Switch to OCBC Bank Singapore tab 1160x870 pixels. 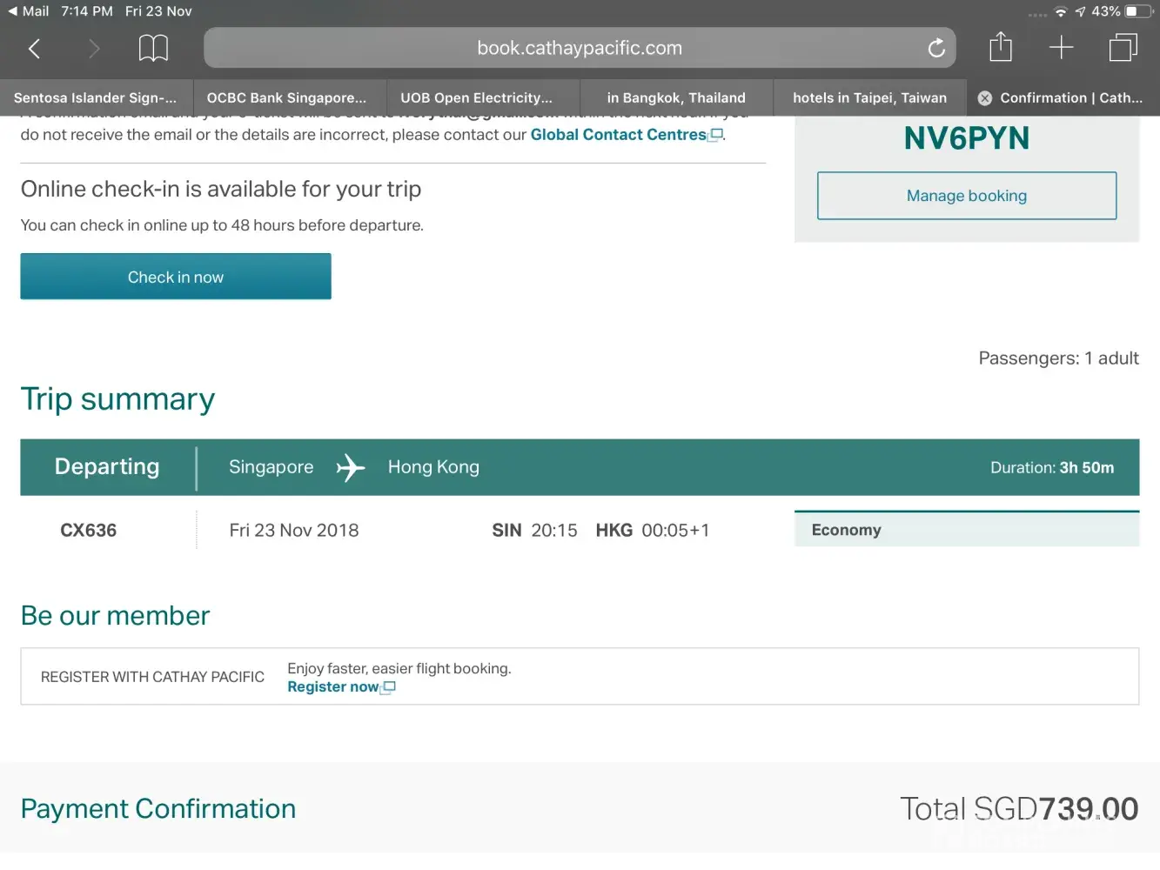point(286,98)
